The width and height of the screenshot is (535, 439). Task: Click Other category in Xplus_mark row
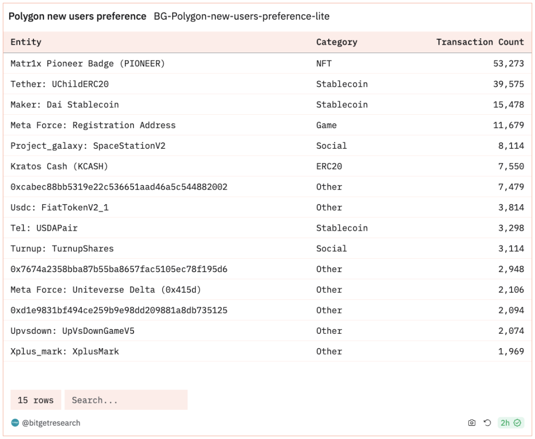329,351
